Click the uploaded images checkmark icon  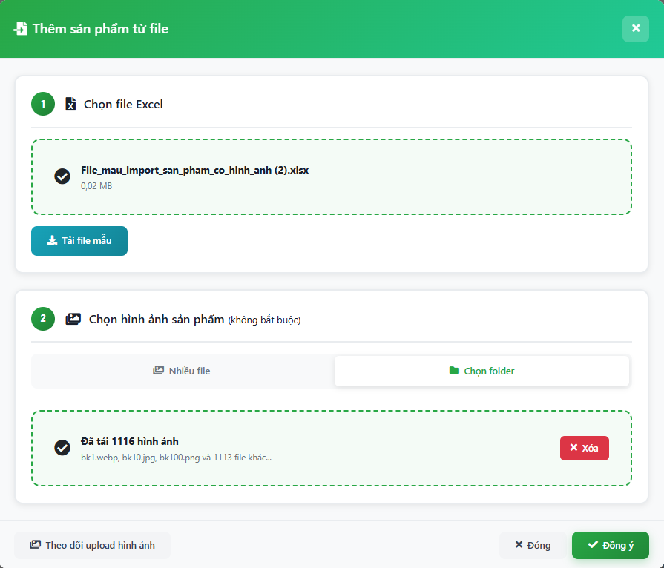pyautogui.click(x=62, y=448)
